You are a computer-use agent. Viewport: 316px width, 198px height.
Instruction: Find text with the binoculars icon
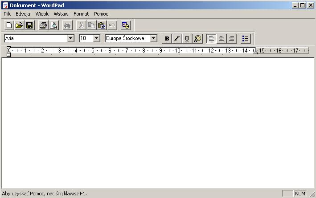67,25
